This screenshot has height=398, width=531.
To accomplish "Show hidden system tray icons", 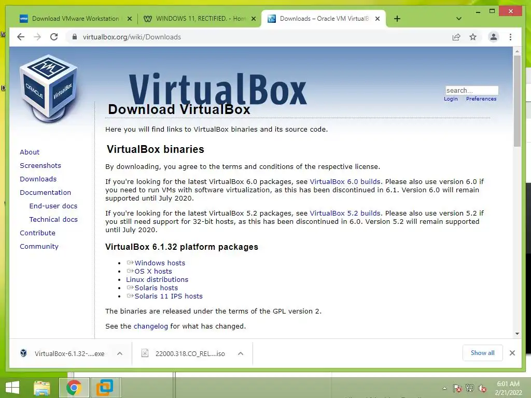I will coord(444,388).
